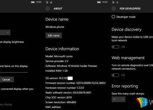Screen dimensions: 153x110
Task: Click 'Screen resolution: 480x800'
Action: click(61, 102)
